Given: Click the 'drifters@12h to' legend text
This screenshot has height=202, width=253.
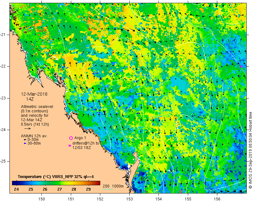Looking at the screenshot, I should (86, 143).
